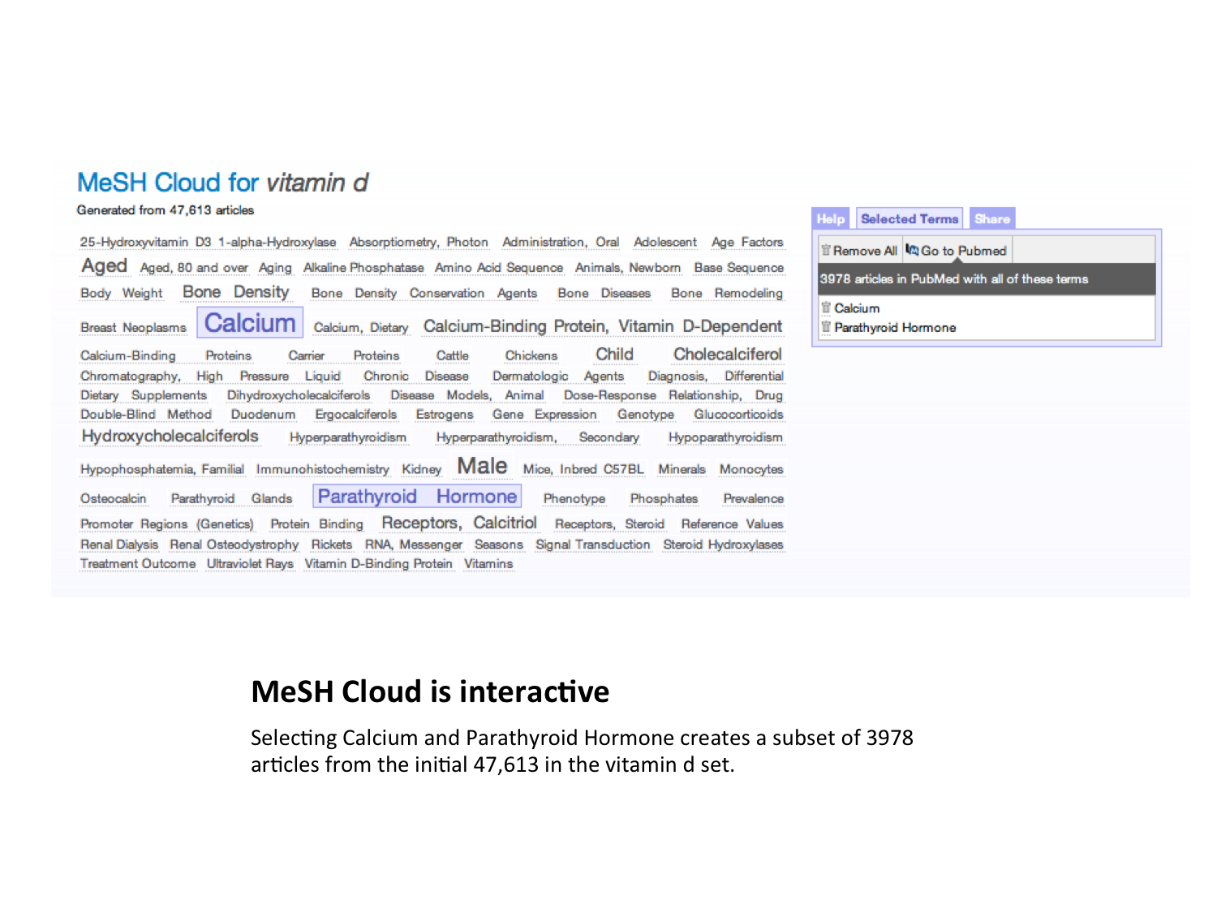Click Amino Acid Sequence term
The width and height of the screenshot is (1217, 913).
point(499,268)
